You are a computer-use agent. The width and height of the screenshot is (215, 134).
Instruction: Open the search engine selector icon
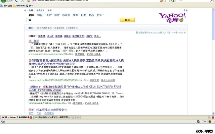[x=173, y=1]
